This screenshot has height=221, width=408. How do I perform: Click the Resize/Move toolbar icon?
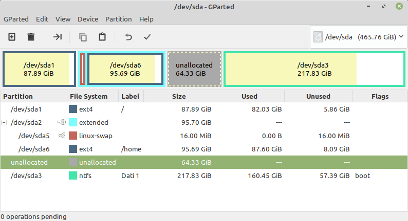click(x=57, y=37)
